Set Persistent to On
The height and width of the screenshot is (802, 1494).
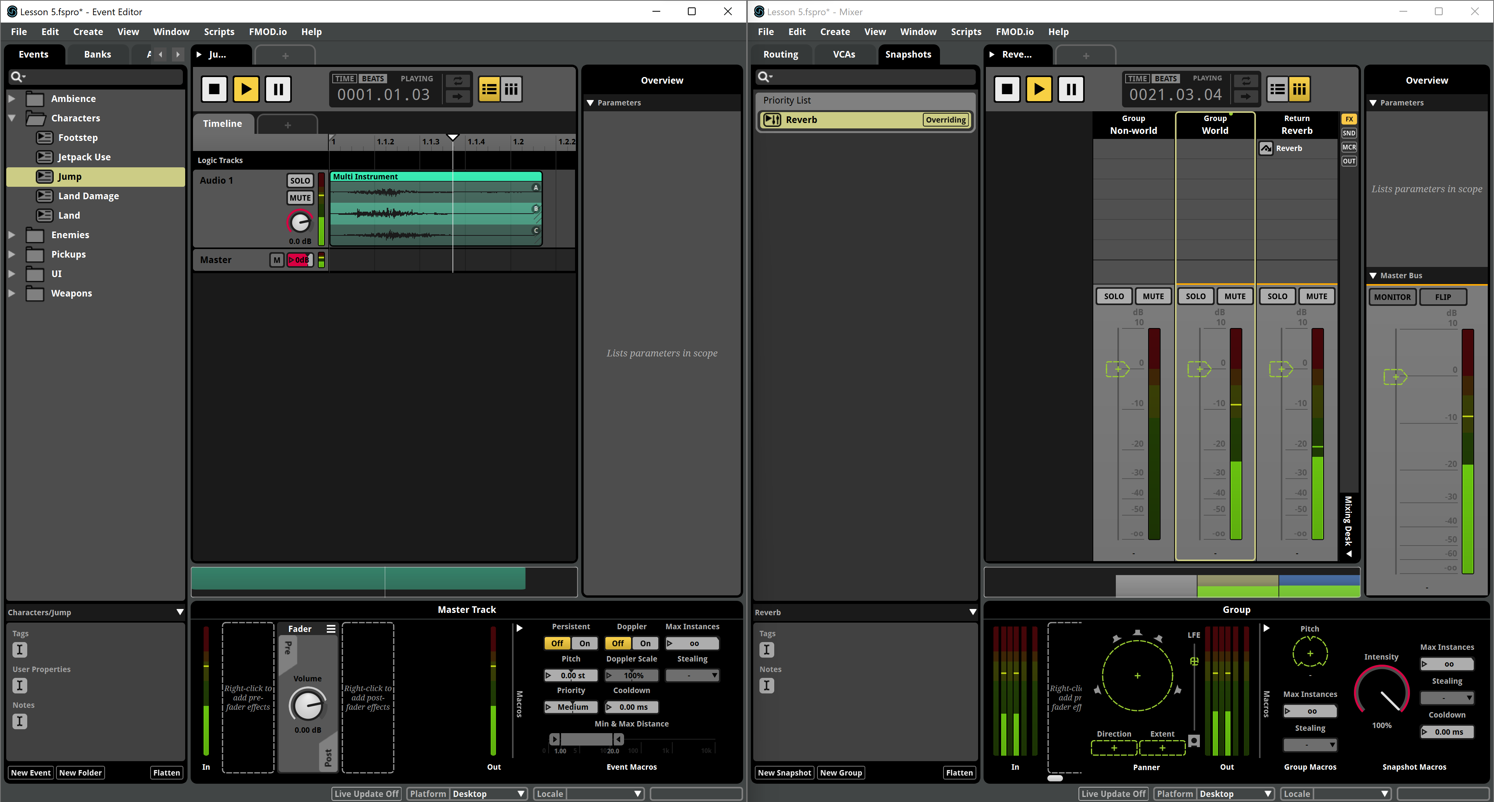(585, 643)
